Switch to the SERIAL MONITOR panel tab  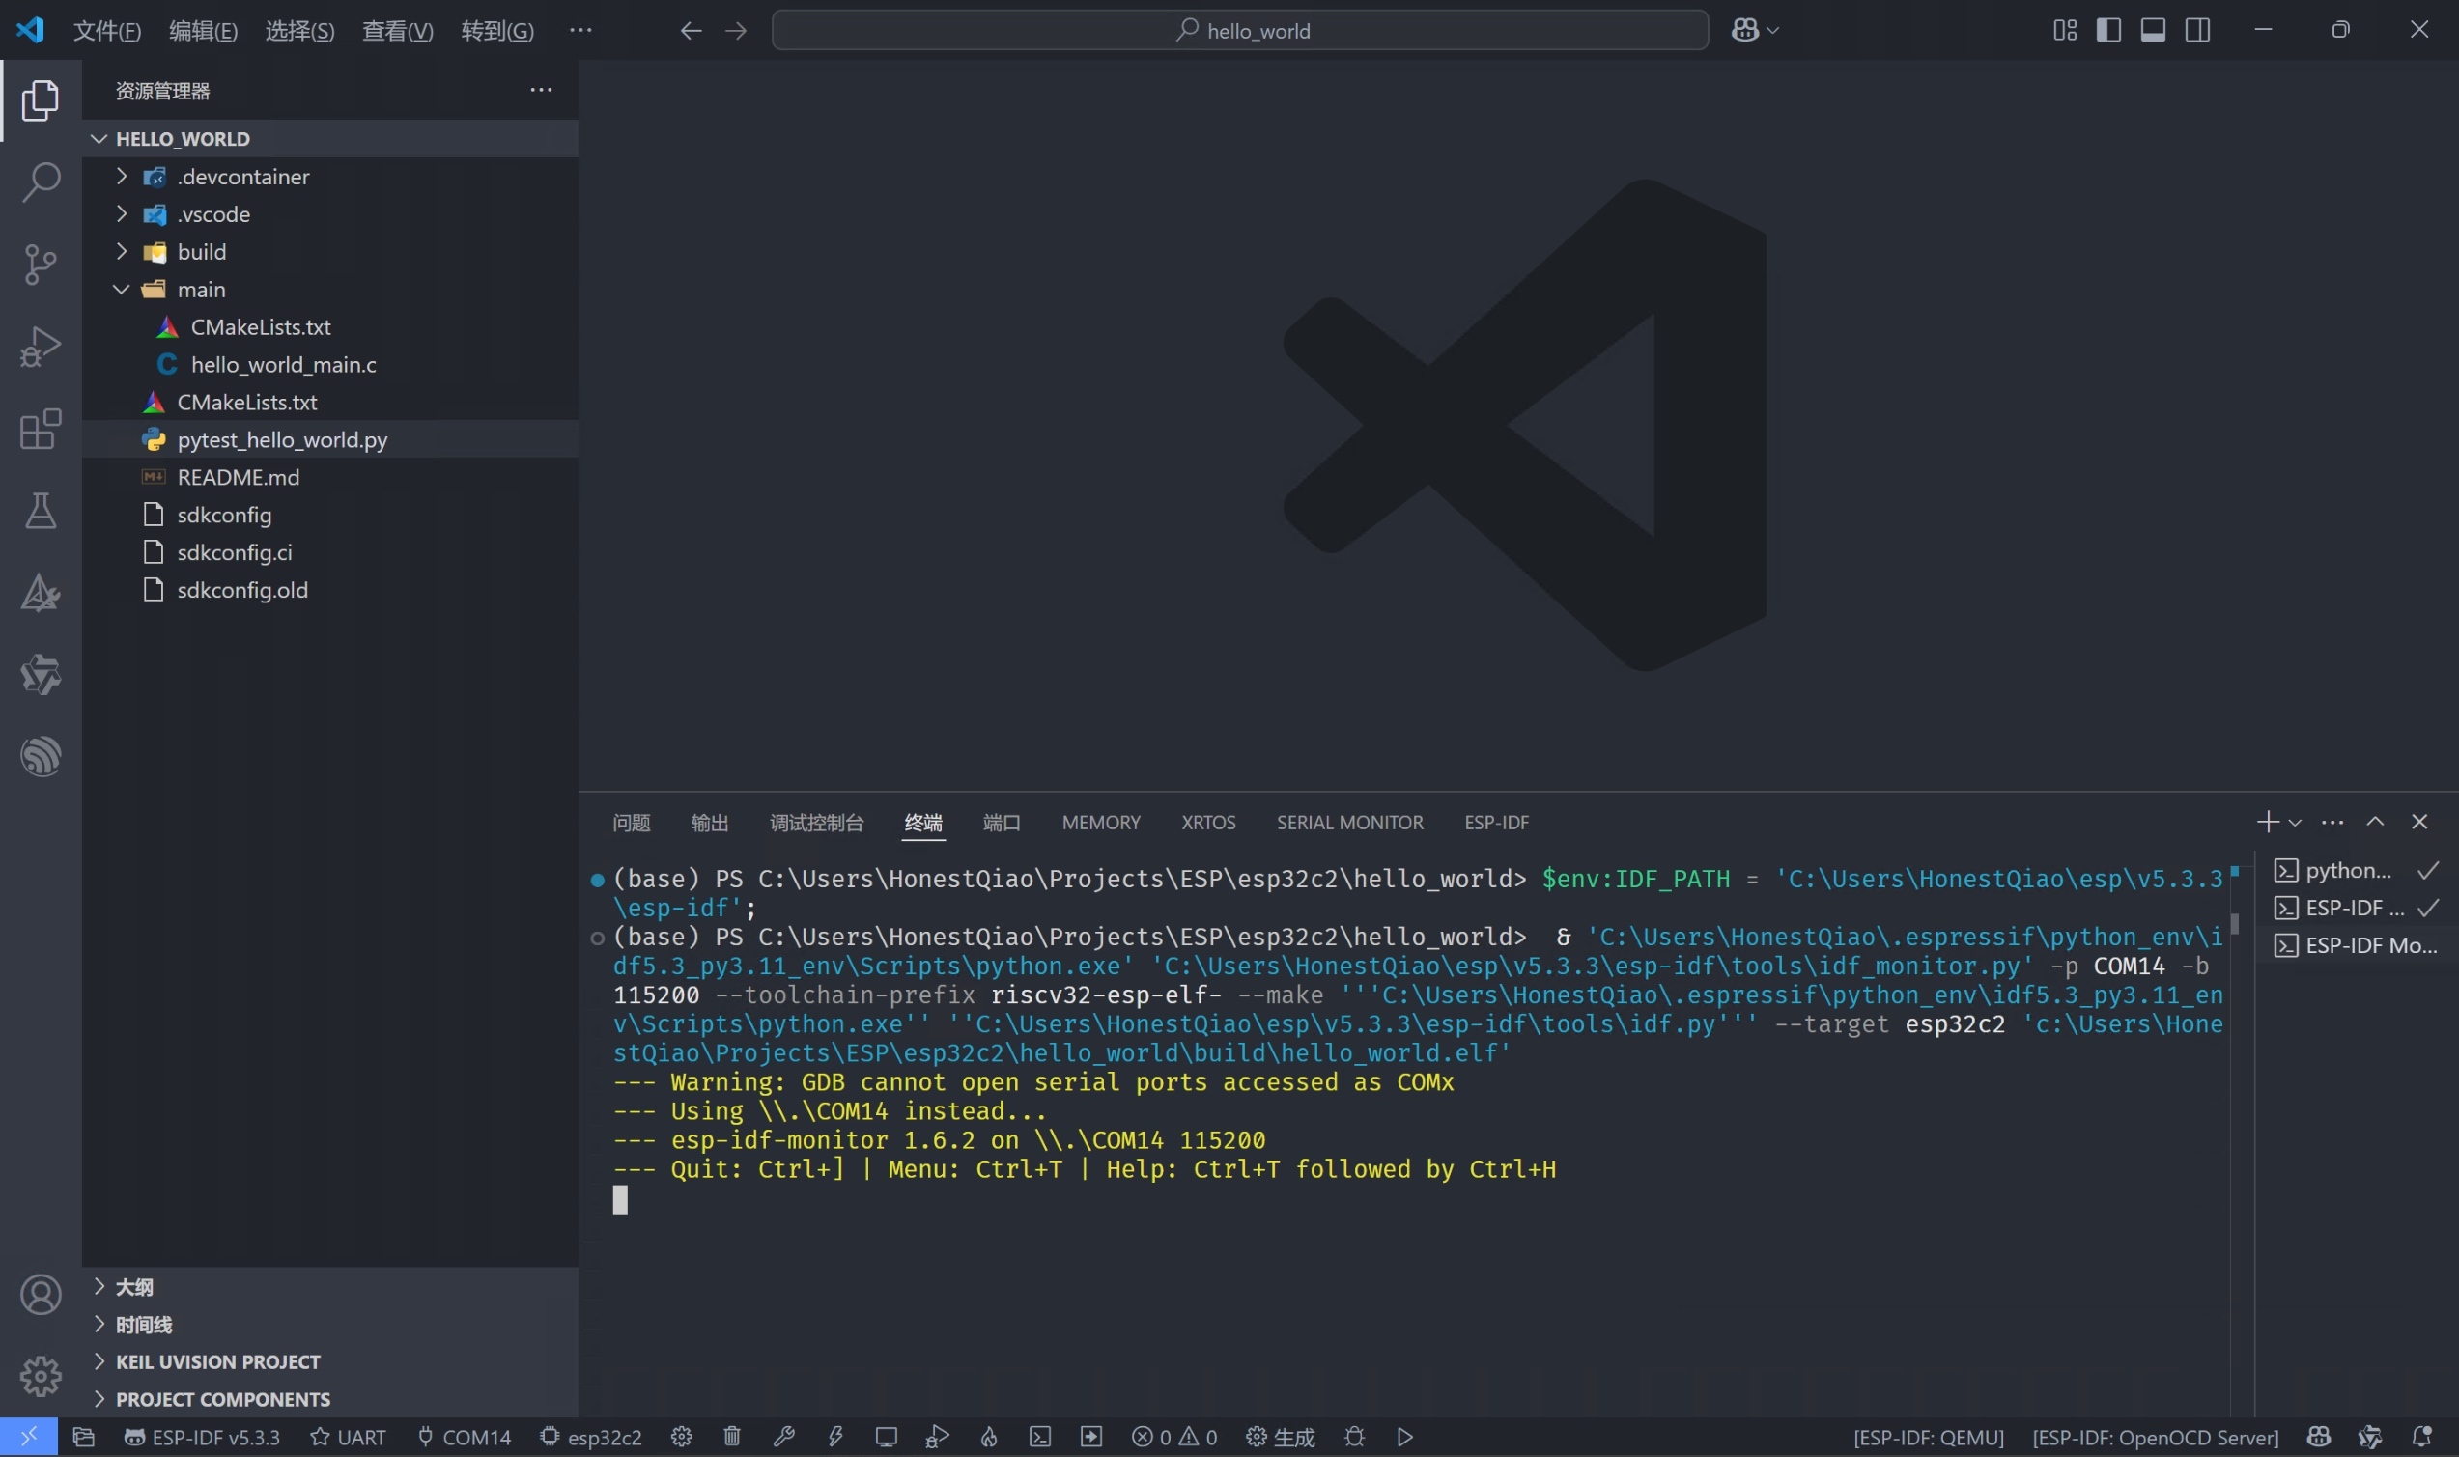[1349, 823]
